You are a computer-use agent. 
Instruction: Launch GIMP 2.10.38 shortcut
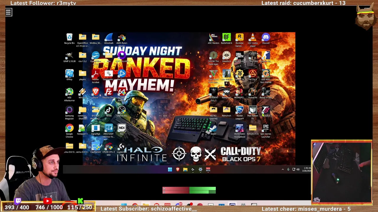click(69, 57)
